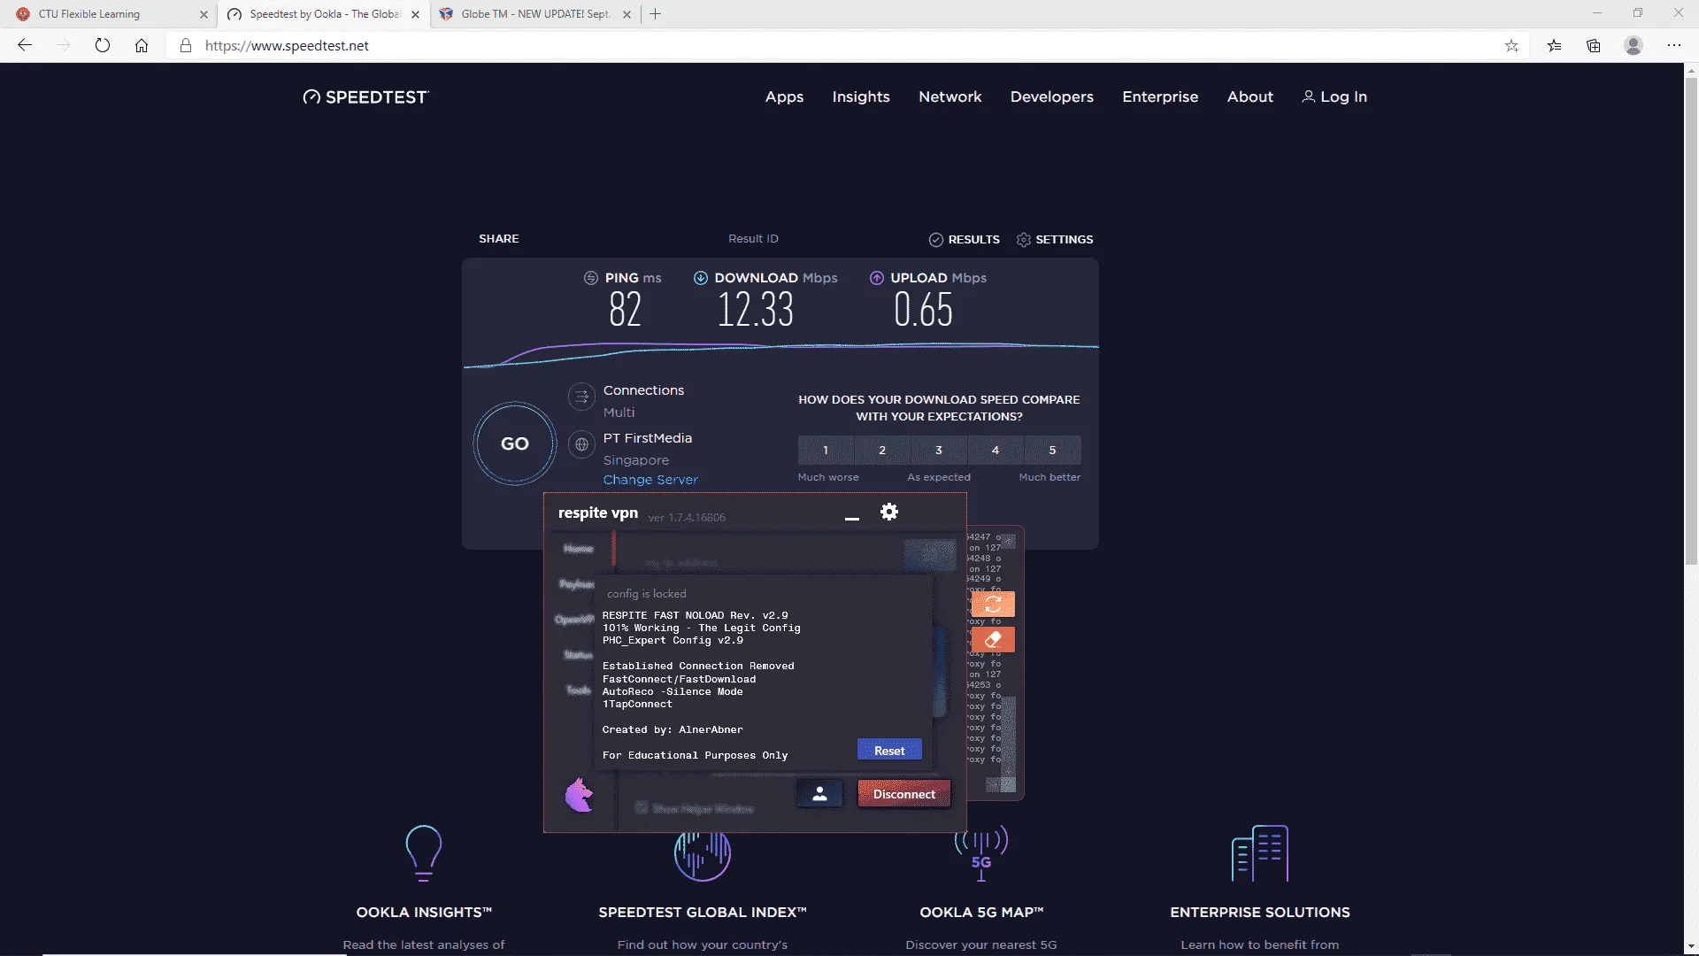
Task: Open browser Settings and more ellipsis menu
Action: 1674,46
